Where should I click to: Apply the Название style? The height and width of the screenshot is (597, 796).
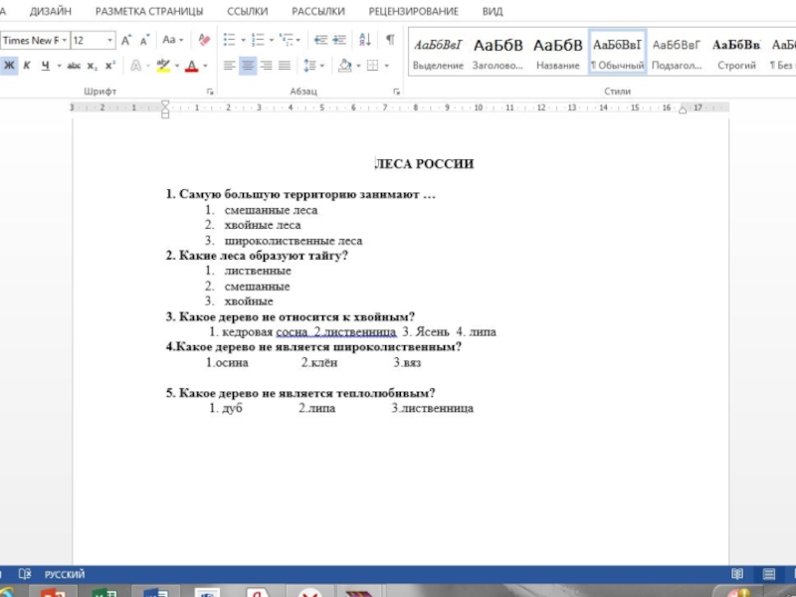coord(558,53)
